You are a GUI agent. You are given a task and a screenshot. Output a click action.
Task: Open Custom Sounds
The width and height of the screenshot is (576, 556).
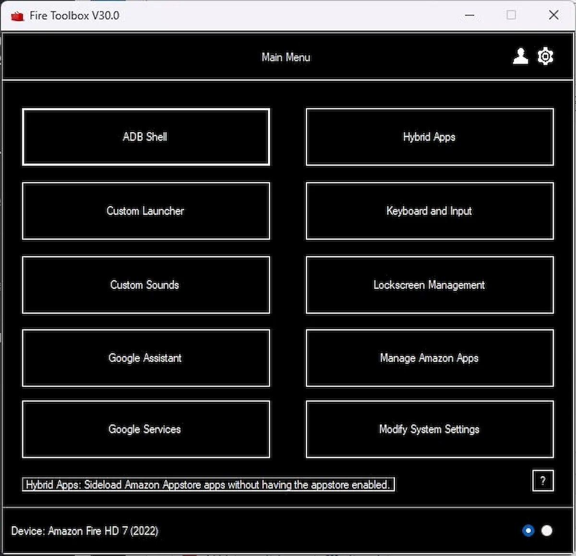(145, 285)
